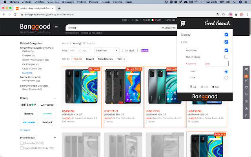Open a new Chrome tab
The image size is (251, 157).
pos(59,8)
